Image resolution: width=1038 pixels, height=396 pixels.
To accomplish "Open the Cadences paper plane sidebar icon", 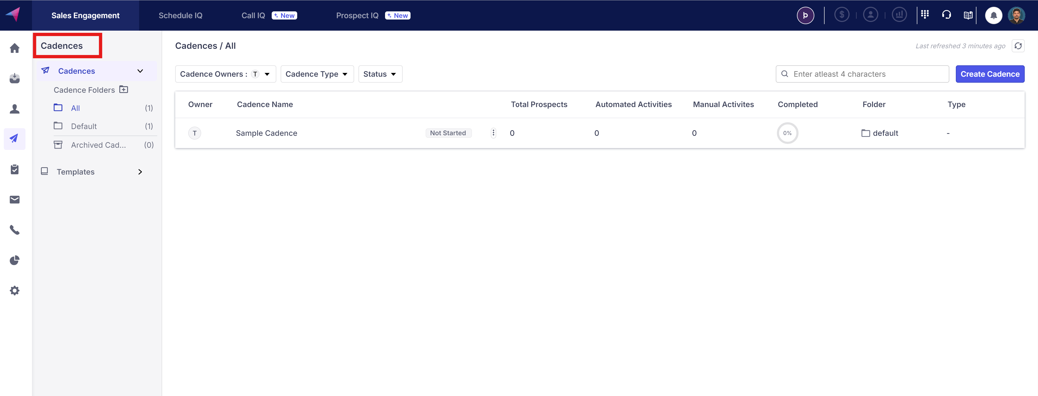I will 14,139.
